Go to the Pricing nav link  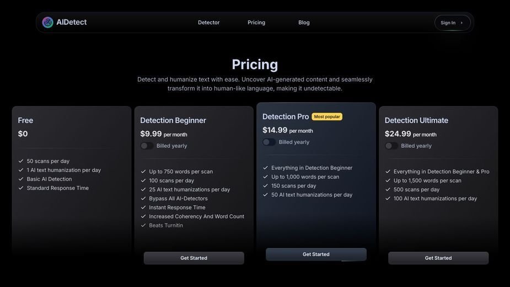pyautogui.click(x=256, y=23)
